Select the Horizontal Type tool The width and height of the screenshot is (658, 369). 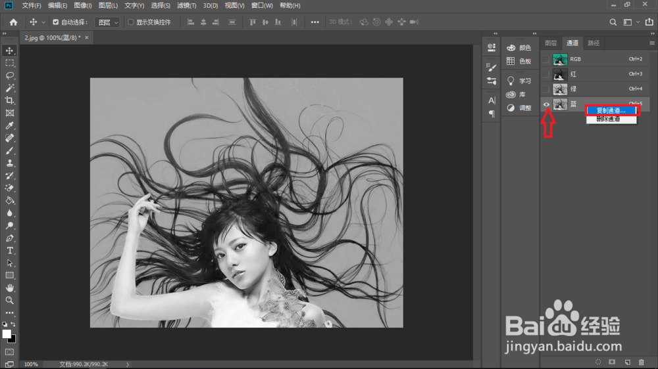point(9,250)
